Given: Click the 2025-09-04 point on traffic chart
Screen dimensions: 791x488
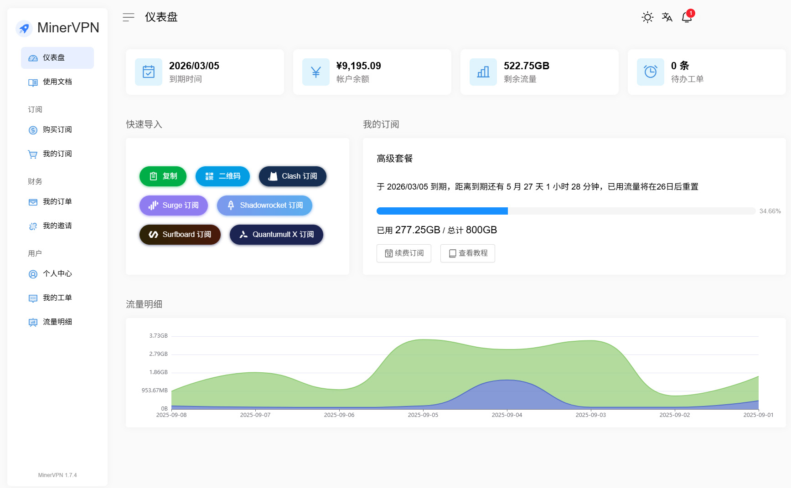Looking at the screenshot, I should 507,380.
